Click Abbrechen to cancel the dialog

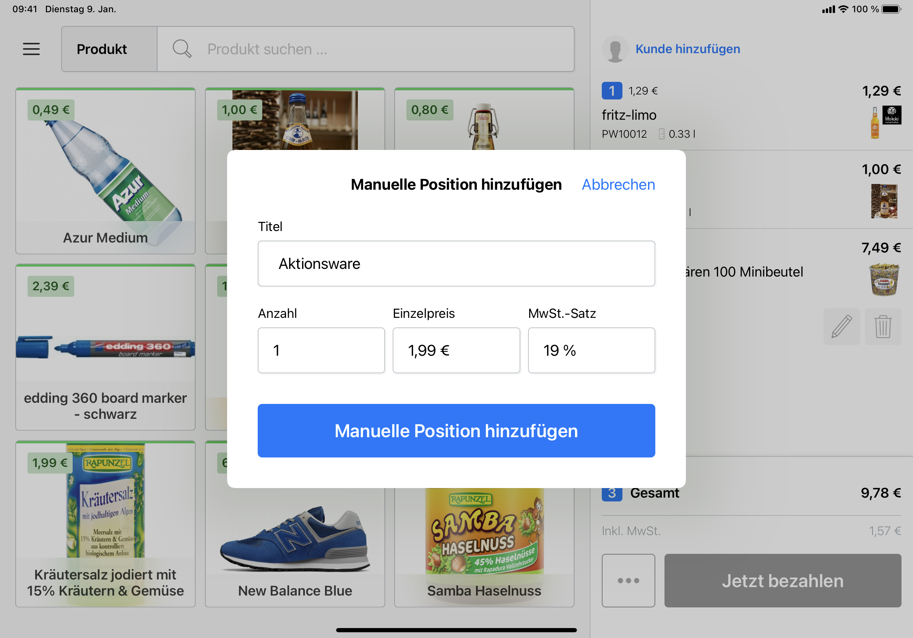pyautogui.click(x=618, y=185)
